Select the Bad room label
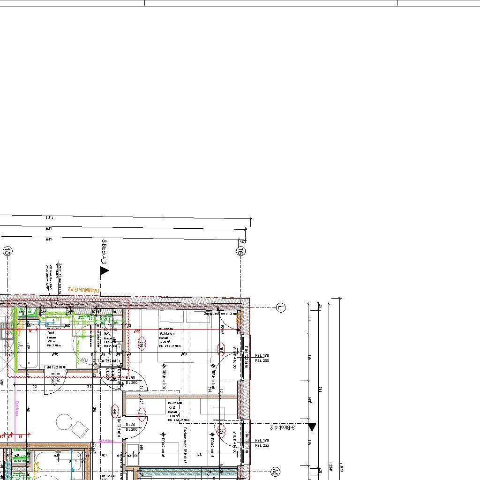 [51, 333]
